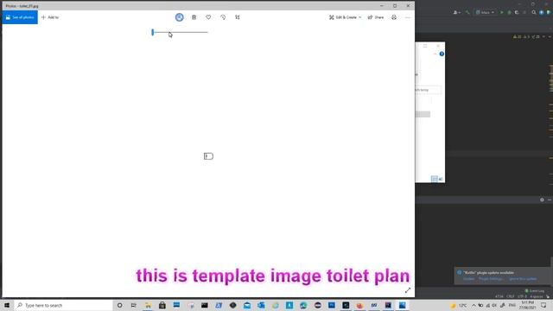The width and height of the screenshot is (553, 311).
Task: Open the Edit & Create dropdown
Action: [346, 17]
